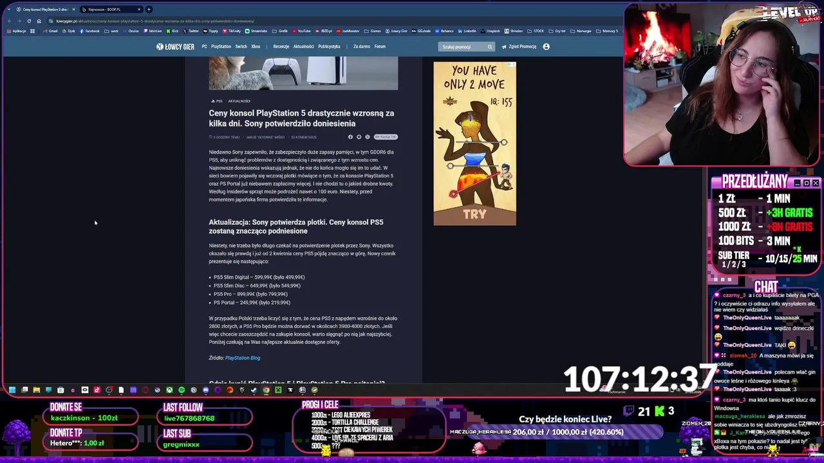Click the Kopiuj link button

click(386, 137)
